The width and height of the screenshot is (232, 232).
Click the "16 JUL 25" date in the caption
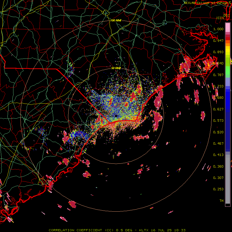161,230
